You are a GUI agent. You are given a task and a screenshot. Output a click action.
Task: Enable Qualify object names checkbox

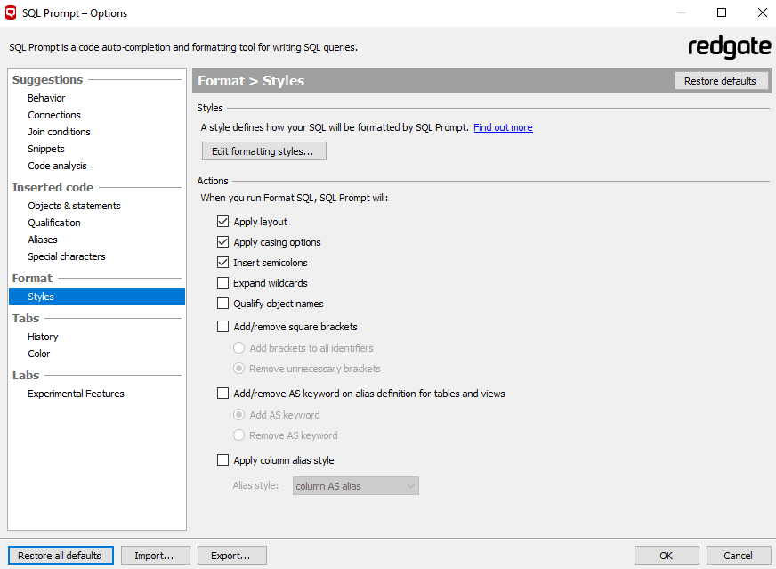pos(222,304)
